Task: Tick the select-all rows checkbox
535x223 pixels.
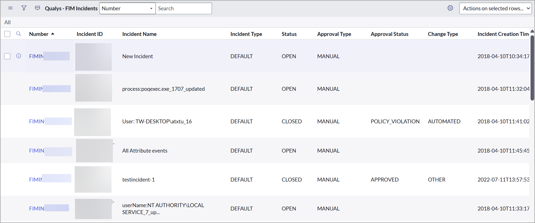Action: click(x=7, y=34)
